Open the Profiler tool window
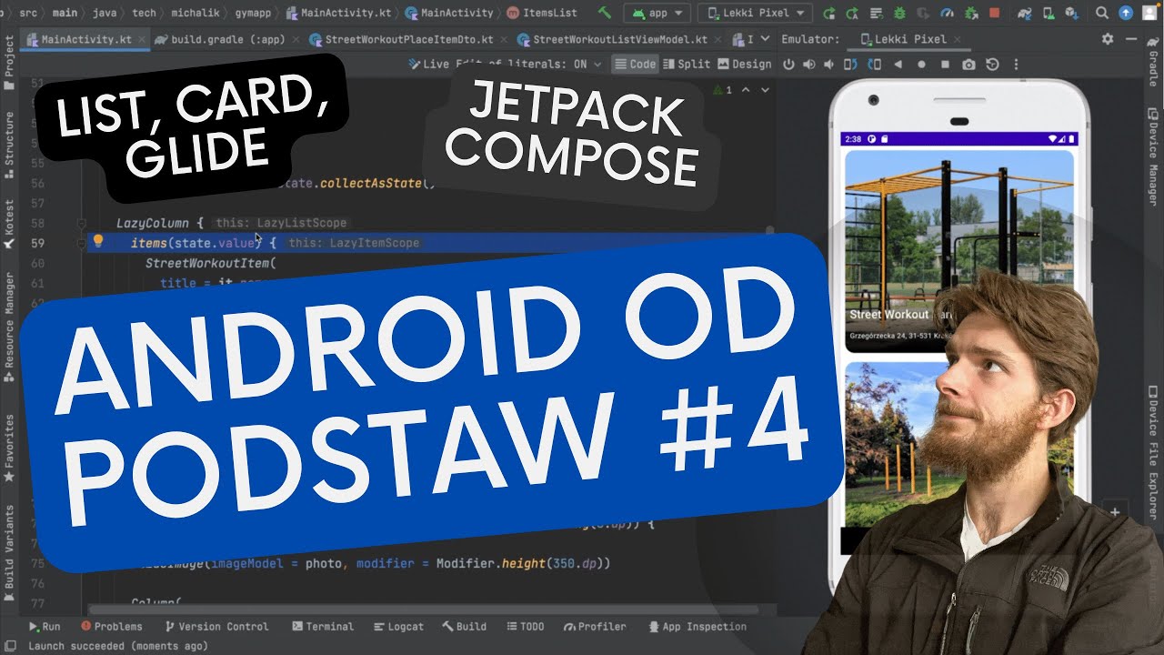Screen dimensions: 1164x655 point(595,627)
